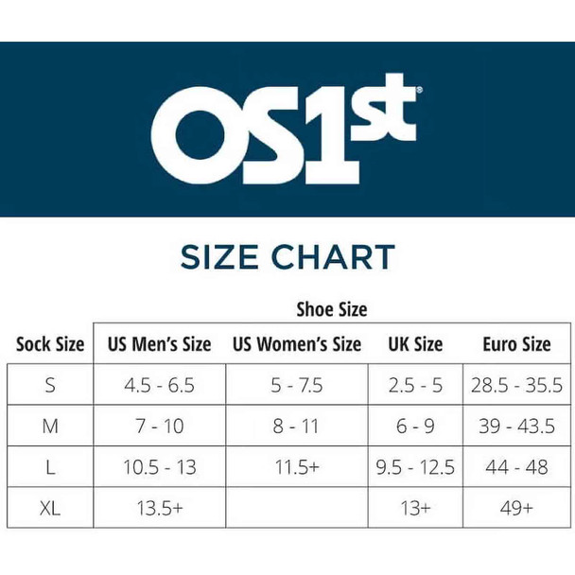Click the 4.5 - 6.5 men's size cell
The width and height of the screenshot is (575, 575).
tap(160, 385)
